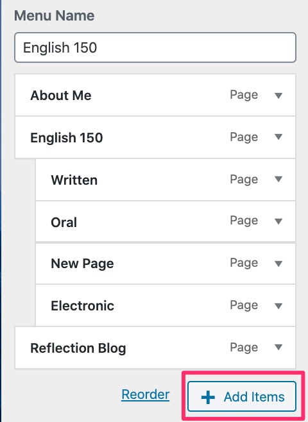
Task: Select the Written sub-menu item
Action: point(166,180)
